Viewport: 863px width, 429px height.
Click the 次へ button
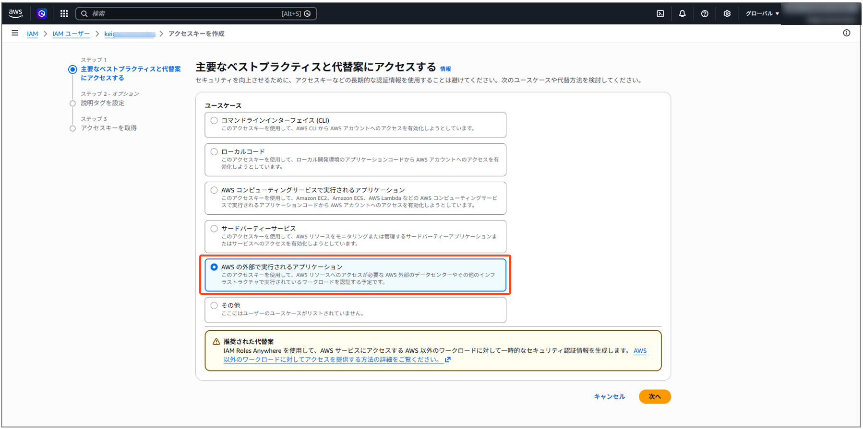coord(655,397)
